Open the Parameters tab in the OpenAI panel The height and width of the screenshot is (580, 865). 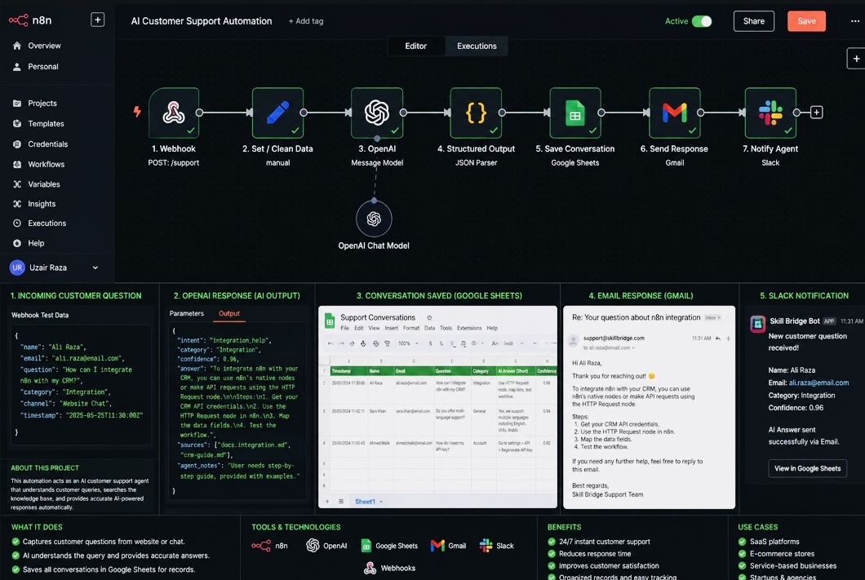(x=186, y=313)
